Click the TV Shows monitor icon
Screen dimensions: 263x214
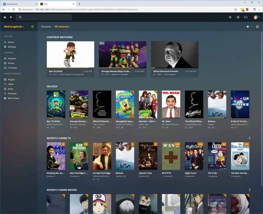[5, 68]
